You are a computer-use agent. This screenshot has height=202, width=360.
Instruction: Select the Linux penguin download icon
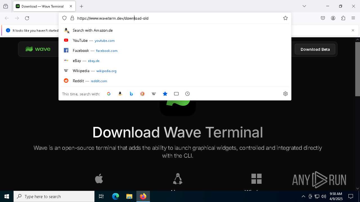[x=178, y=179]
